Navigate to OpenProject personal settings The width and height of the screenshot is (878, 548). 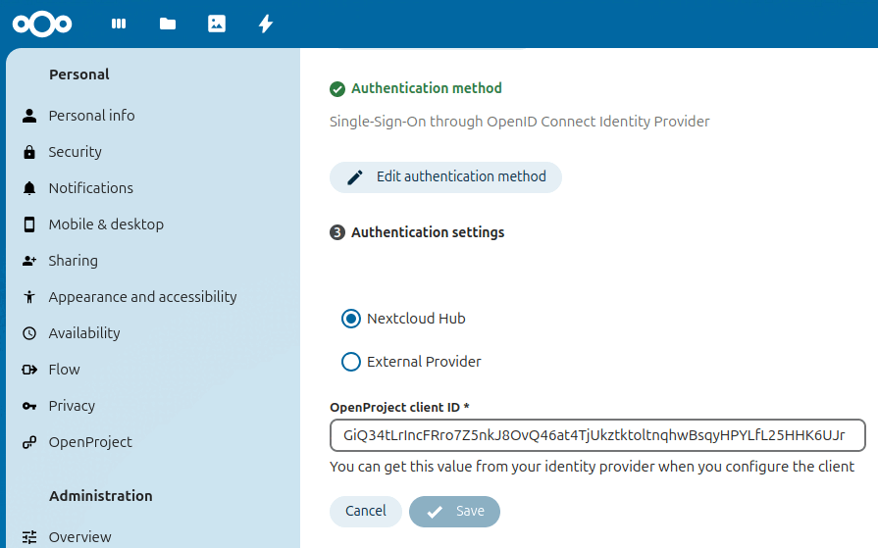[90, 442]
